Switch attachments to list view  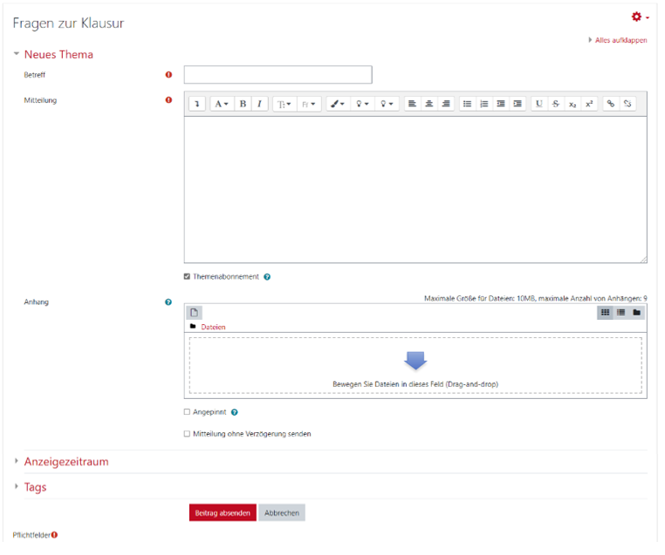pos(621,312)
